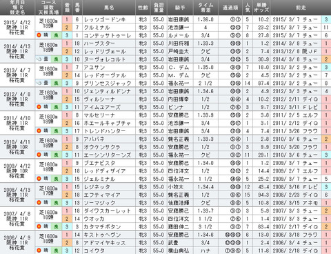Click jockey name 内田博幸
This screenshot has height=254, width=331.
(x=179, y=99)
